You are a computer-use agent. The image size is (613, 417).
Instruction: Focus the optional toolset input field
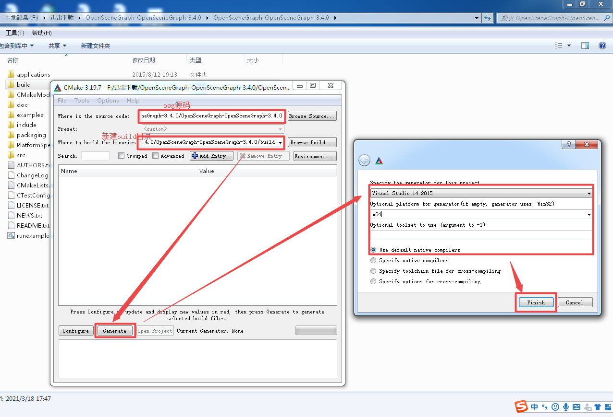481,235
